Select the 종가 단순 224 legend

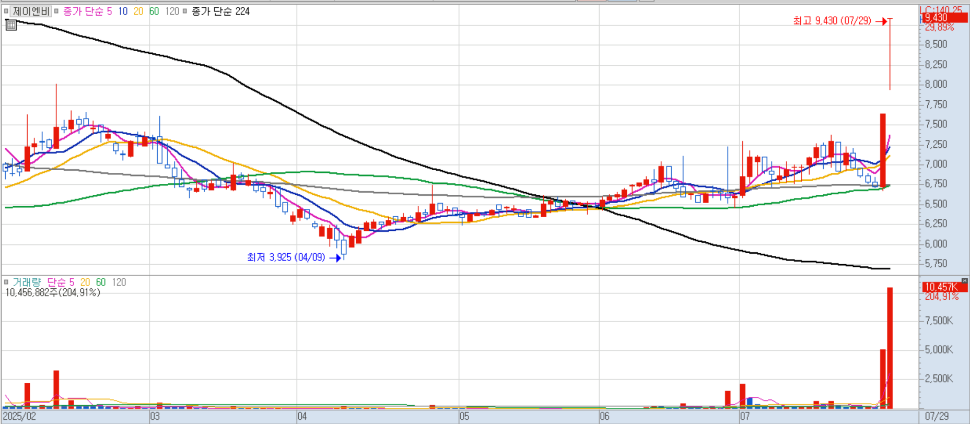pos(220,11)
